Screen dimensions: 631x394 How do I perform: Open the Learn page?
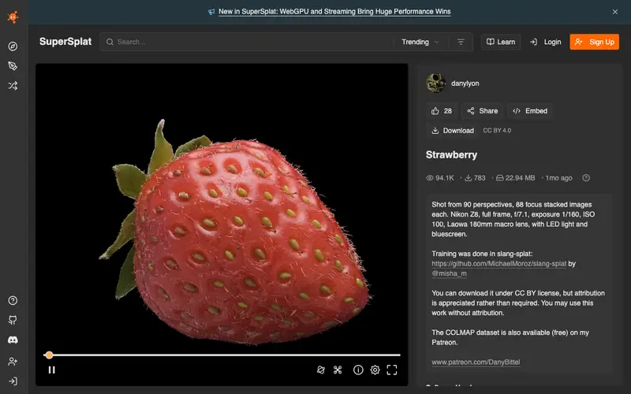click(501, 42)
